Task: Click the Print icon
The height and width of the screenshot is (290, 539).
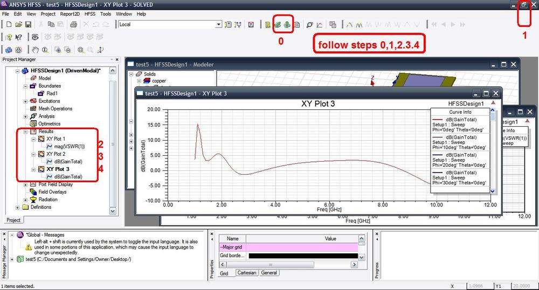Action: coord(73,24)
